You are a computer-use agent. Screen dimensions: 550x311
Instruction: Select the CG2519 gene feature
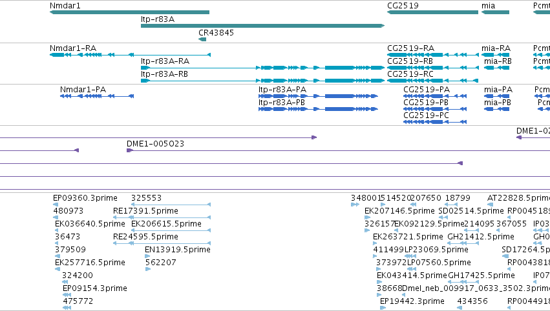(x=432, y=12)
